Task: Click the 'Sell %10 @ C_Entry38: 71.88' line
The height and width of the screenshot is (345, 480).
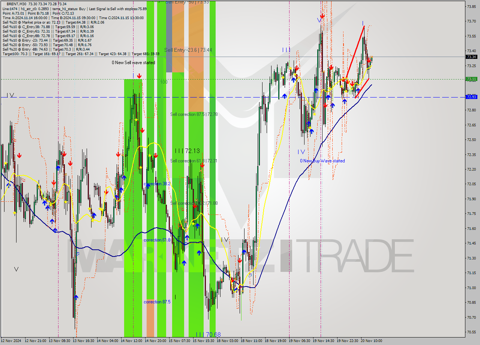Action: [x=48, y=27]
